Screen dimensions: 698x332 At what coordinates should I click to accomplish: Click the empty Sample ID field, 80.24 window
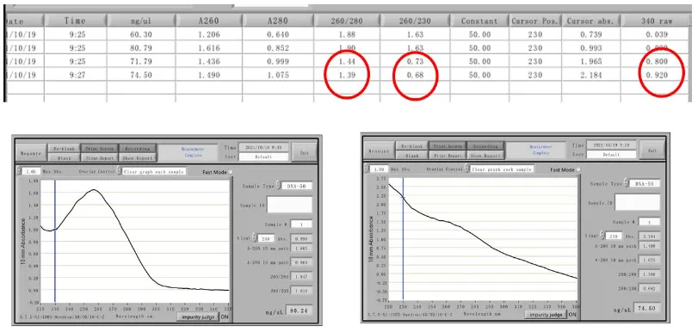pos(289,205)
